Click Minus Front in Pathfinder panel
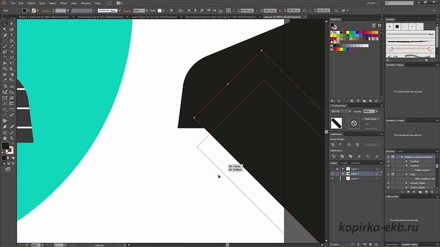The width and height of the screenshot is (440, 247). (x=341, y=145)
